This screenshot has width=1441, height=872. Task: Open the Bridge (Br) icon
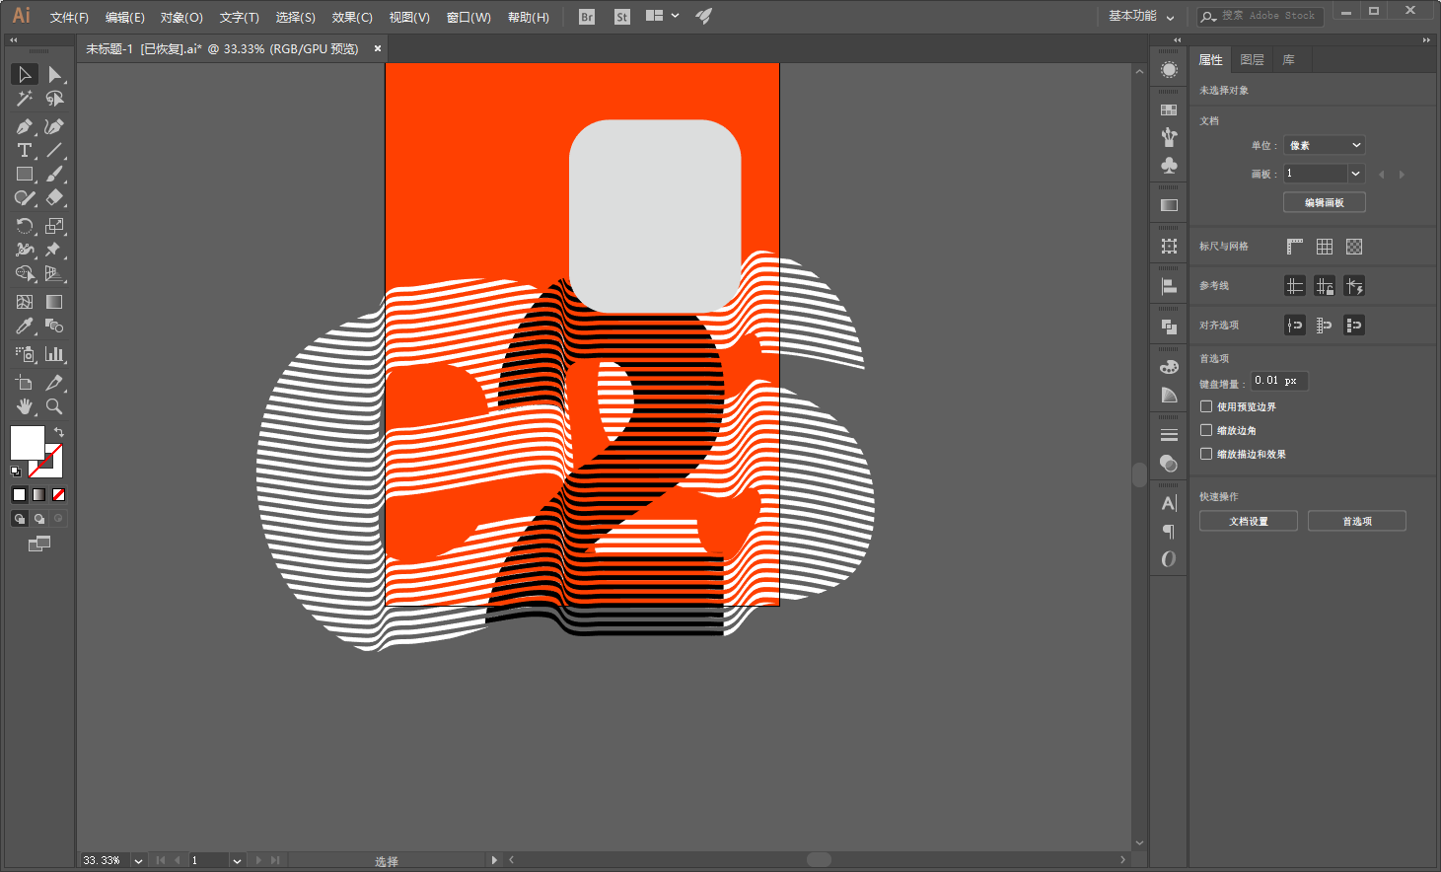pos(587,17)
